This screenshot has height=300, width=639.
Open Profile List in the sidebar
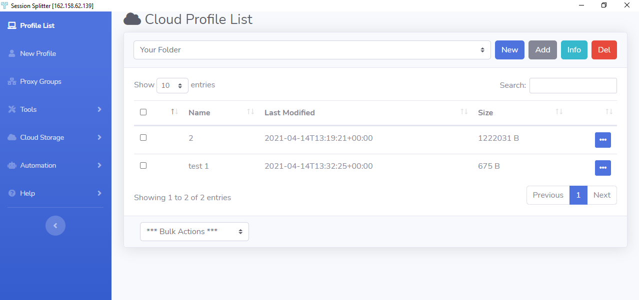pos(37,25)
